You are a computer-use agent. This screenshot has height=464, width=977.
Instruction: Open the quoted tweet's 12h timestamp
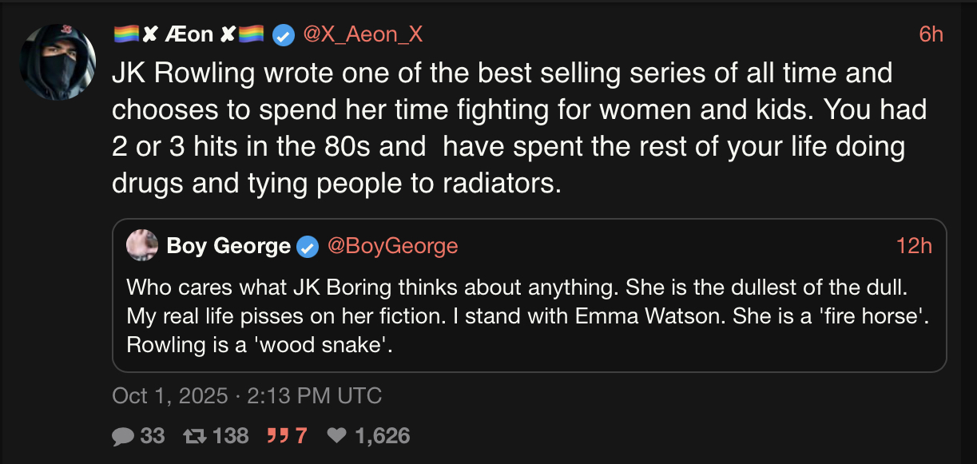coord(914,246)
